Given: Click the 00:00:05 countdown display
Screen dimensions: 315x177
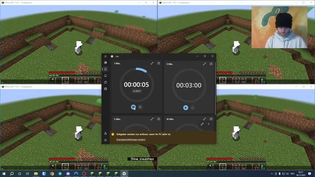Looking at the screenshot, I should [136, 85].
